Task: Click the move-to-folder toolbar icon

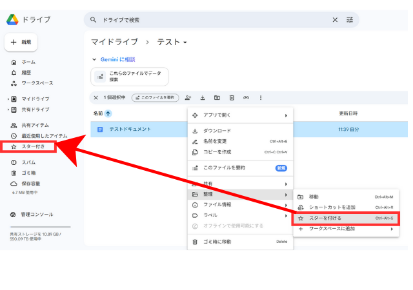Action: 217,98
